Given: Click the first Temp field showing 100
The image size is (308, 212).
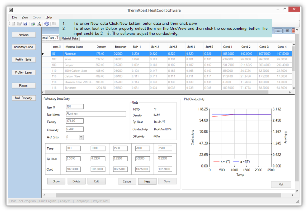Looking at the screenshot, I should 73,149.
